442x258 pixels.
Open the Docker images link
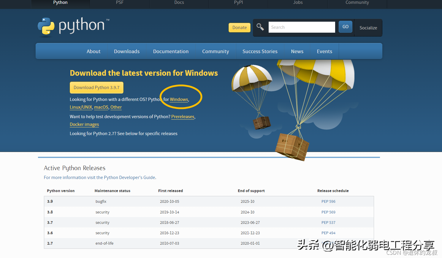point(84,124)
